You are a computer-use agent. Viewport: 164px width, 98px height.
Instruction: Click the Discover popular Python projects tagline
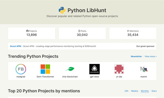pos(82,16)
